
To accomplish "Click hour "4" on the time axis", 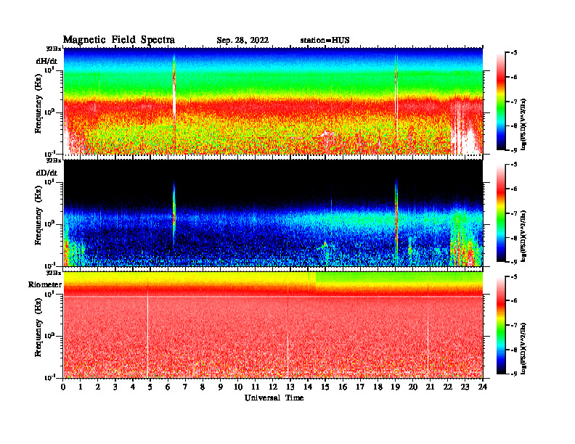I will click(x=133, y=387).
